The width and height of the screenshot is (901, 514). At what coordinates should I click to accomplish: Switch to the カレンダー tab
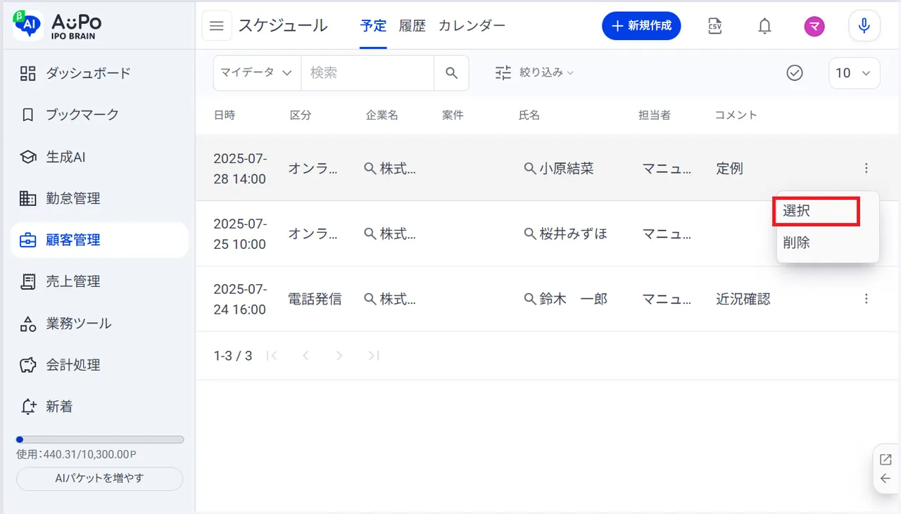472,26
